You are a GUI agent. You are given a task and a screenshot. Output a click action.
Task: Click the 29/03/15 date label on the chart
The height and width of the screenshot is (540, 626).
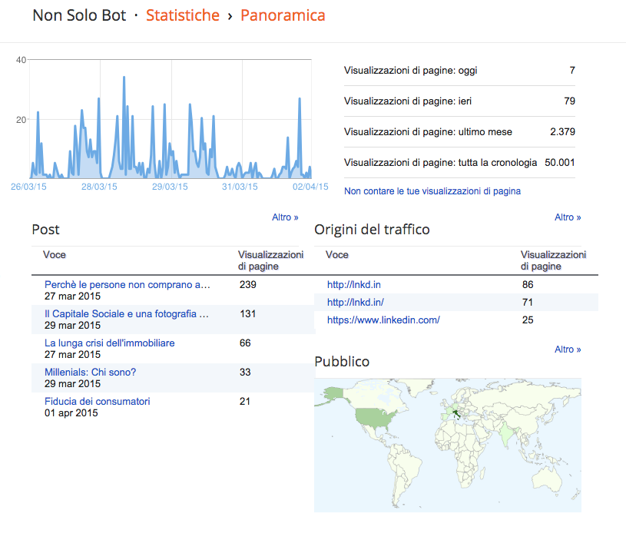pyautogui.click(x=170, y=187)
